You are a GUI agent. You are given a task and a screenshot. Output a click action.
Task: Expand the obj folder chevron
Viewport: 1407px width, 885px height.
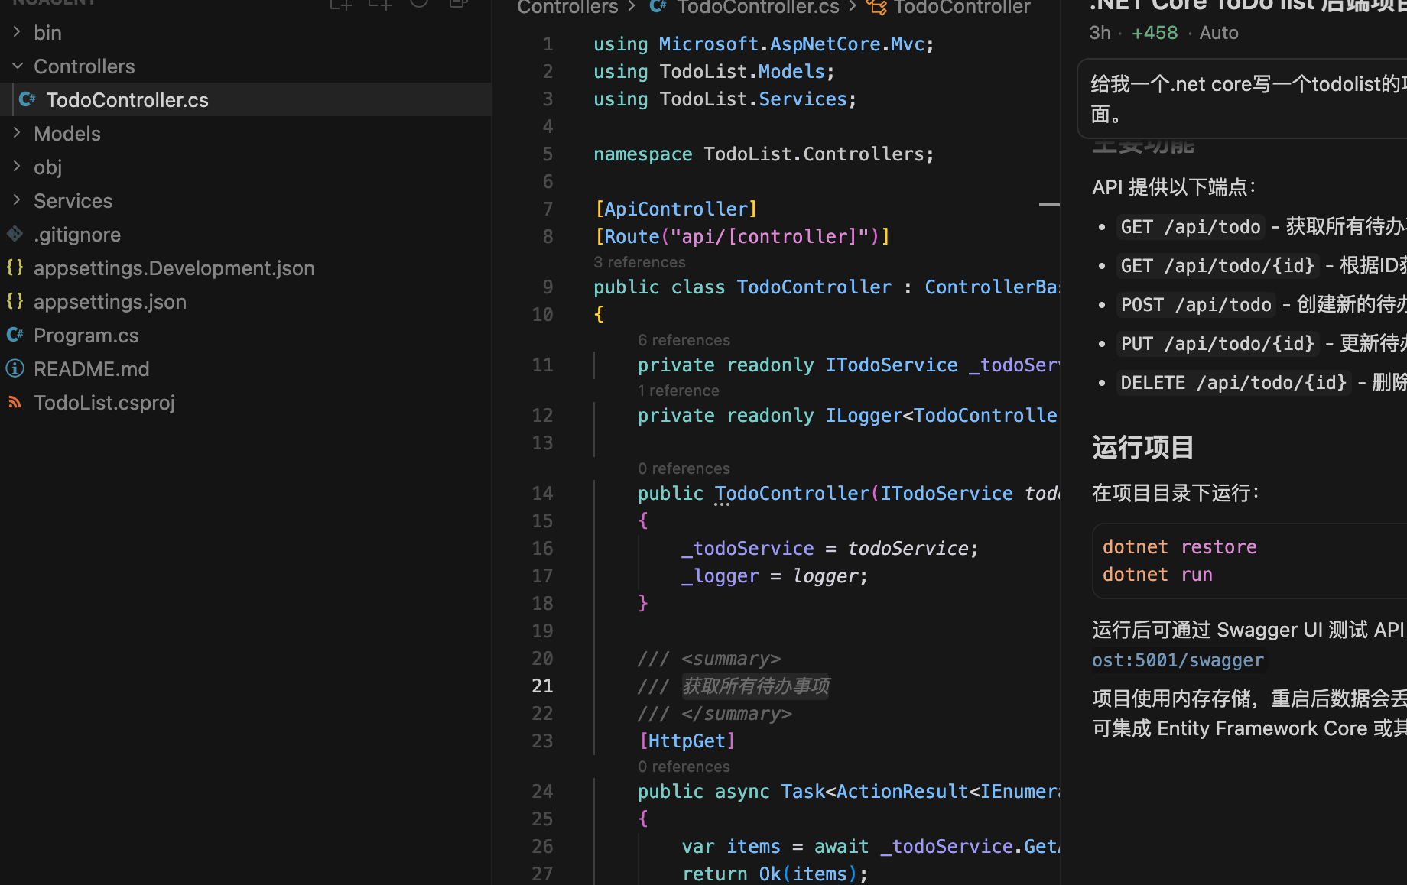[x=17, y=167]
